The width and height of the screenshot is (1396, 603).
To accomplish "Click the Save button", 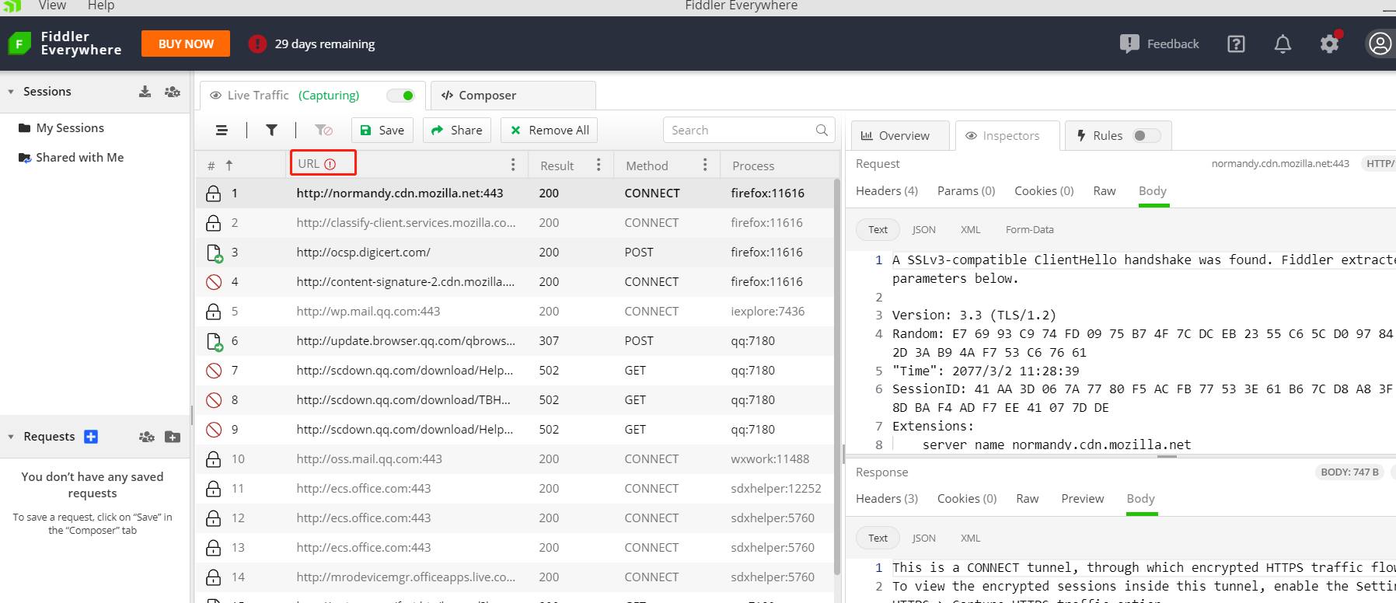I will tap(382, 131).
